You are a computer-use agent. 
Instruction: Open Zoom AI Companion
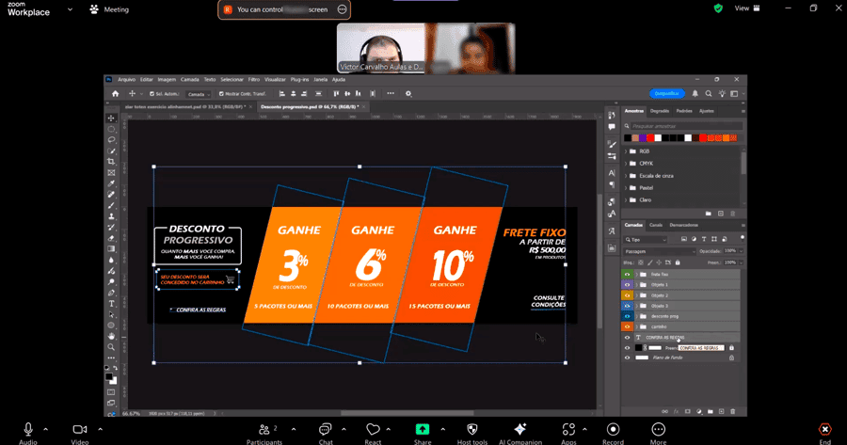(x=520, y=434)
